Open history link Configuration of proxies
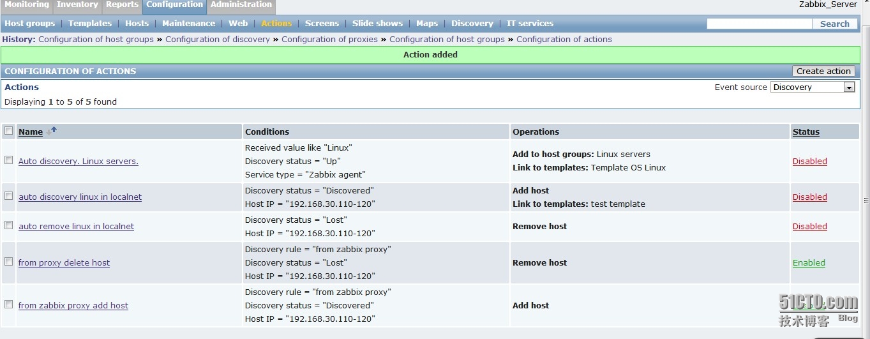 click(x=329, y=39)
